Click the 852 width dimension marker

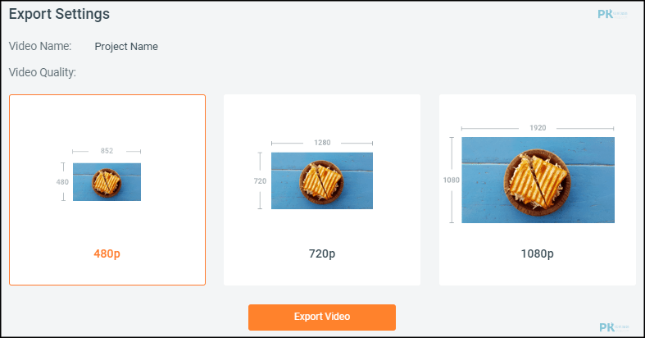pos(107,151)
